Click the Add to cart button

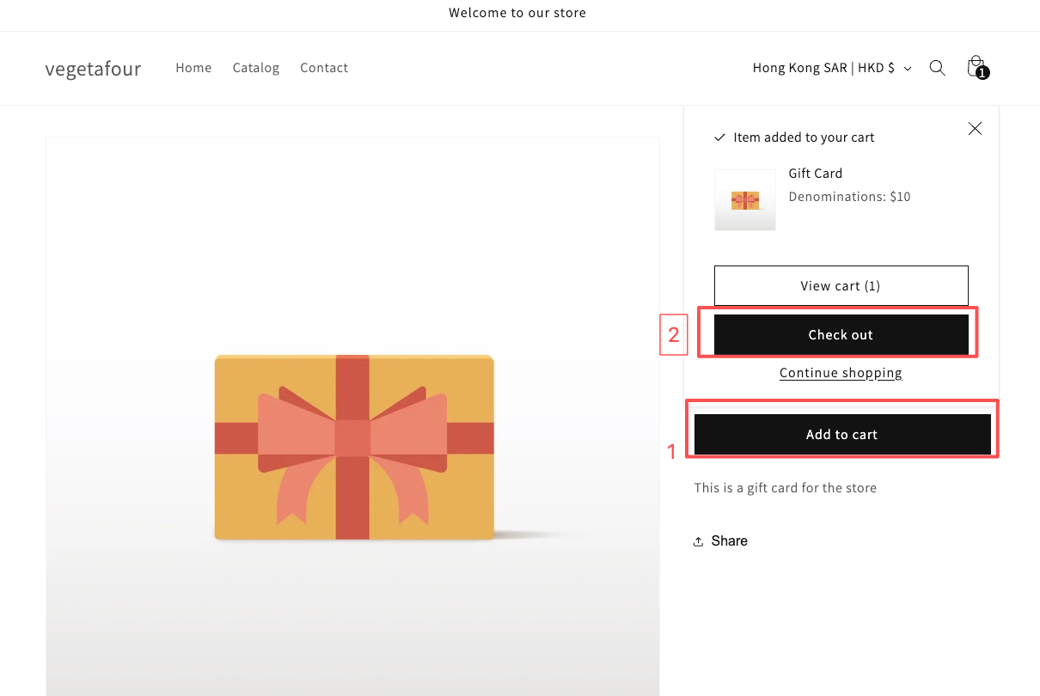(x=842, y=435)
